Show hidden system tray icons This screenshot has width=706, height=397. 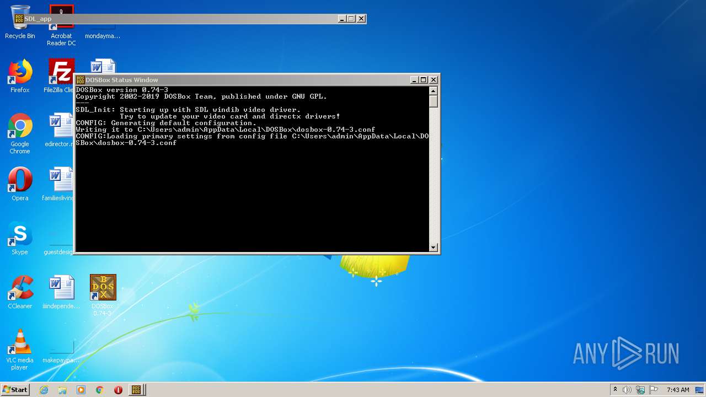click(x=615, y=390)
